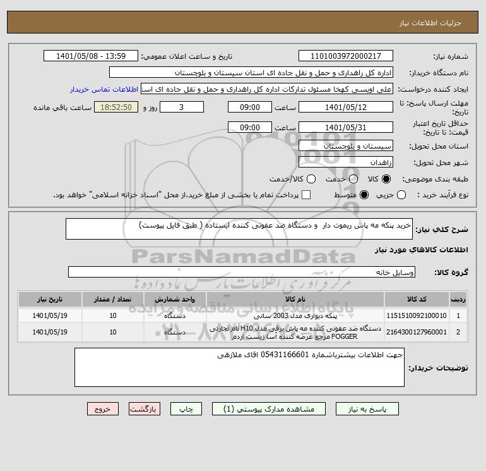Click the ردیف column header
The image size is (486, 471).
tap(458, 299)
